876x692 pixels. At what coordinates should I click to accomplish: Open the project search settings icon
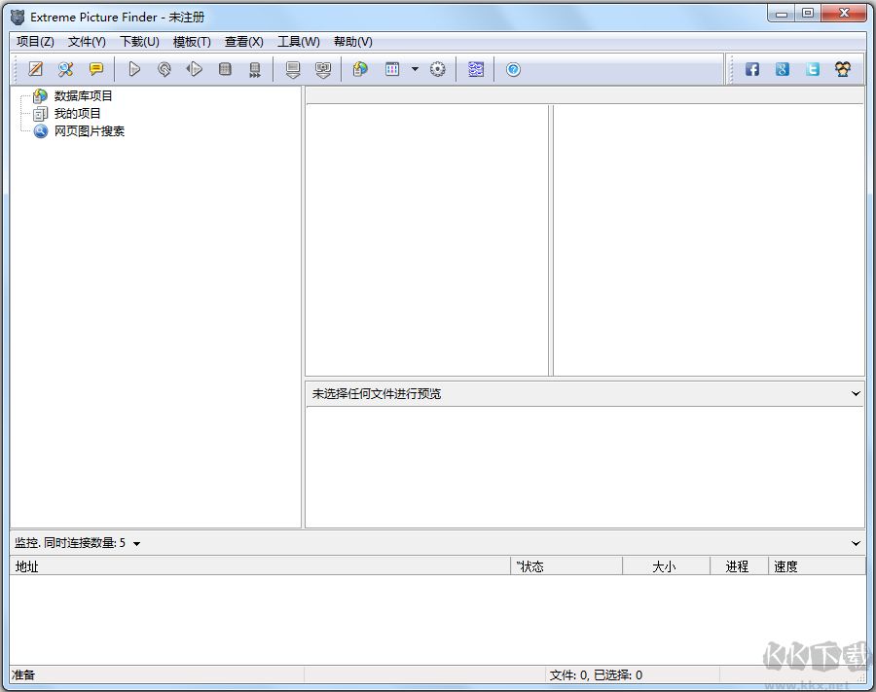65,68
